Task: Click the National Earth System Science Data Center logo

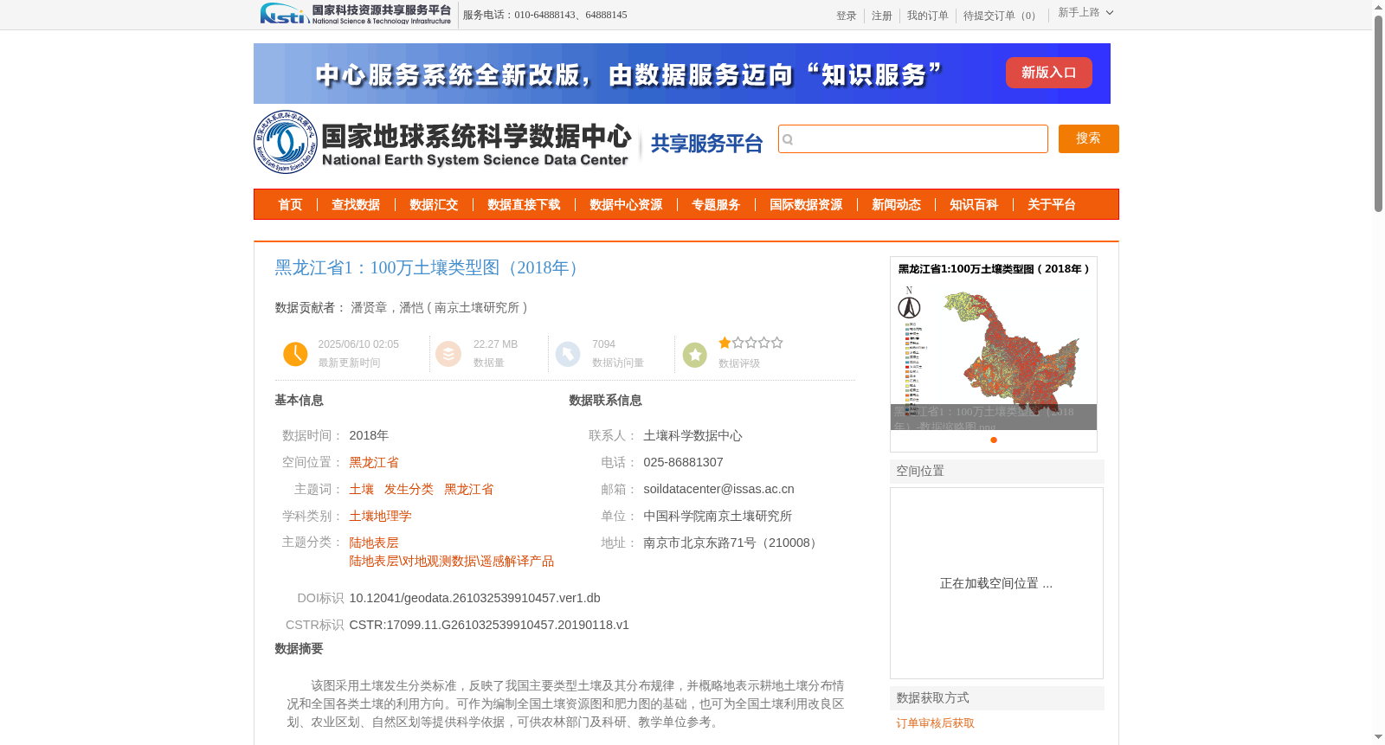Action: 443,143
